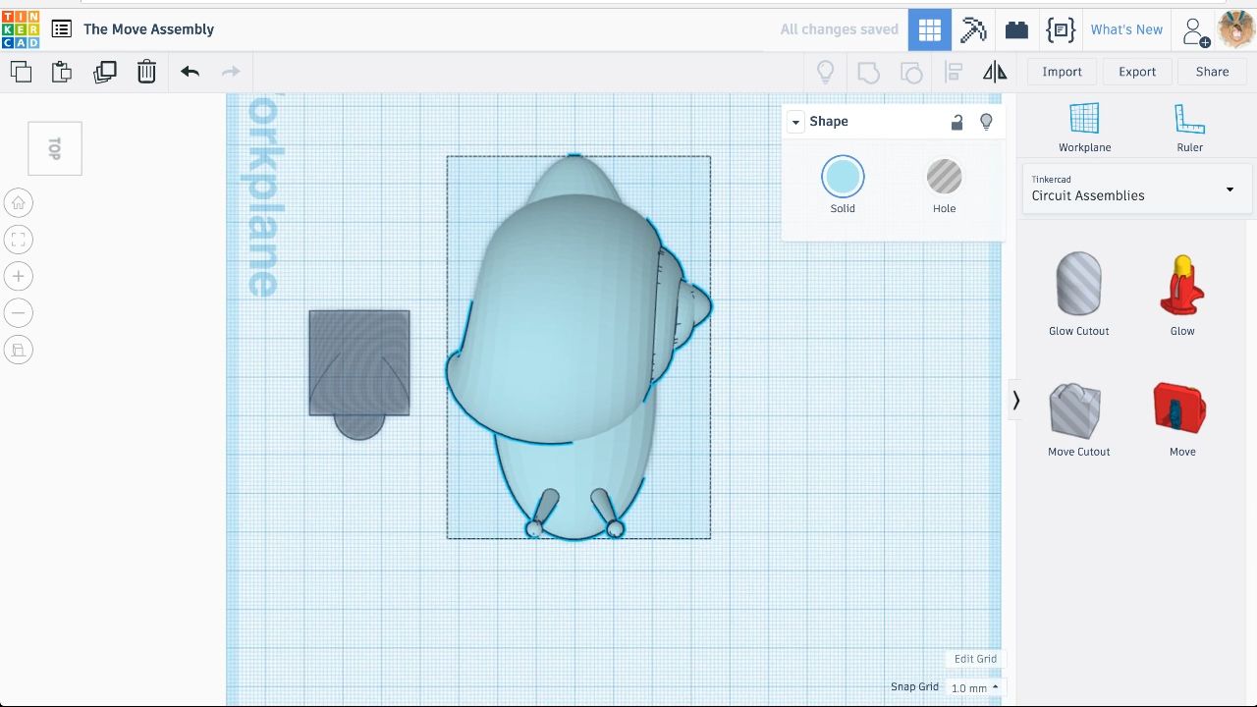Screen dimensions: 1257x707
Task: Pick the Glow shape
Action: click(x=1182, y=294)
